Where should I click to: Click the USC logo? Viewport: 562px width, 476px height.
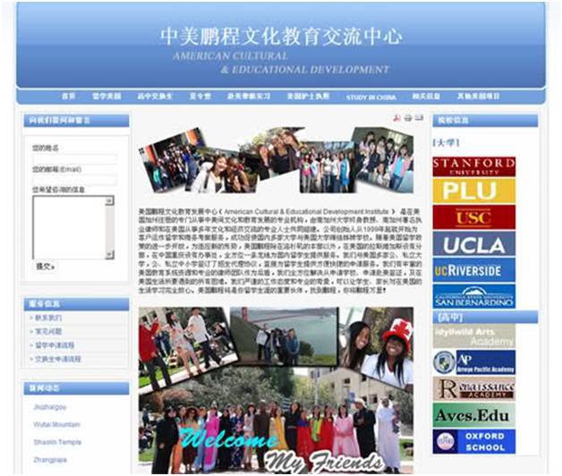pos(473,217)
